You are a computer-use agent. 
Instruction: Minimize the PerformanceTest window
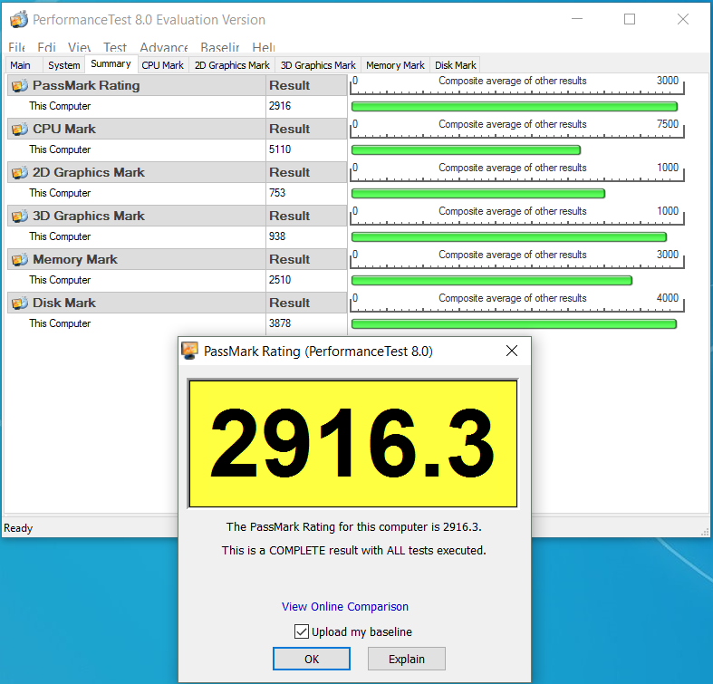click(x=577, y=19)
